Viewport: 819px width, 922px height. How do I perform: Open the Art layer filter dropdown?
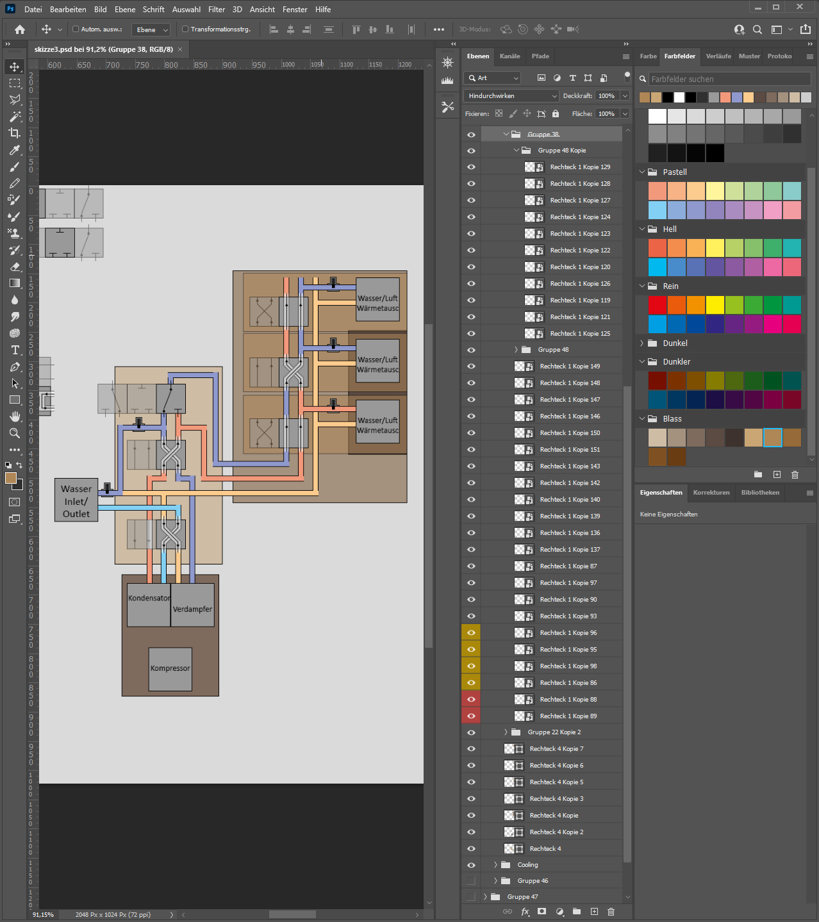[492, 78]
